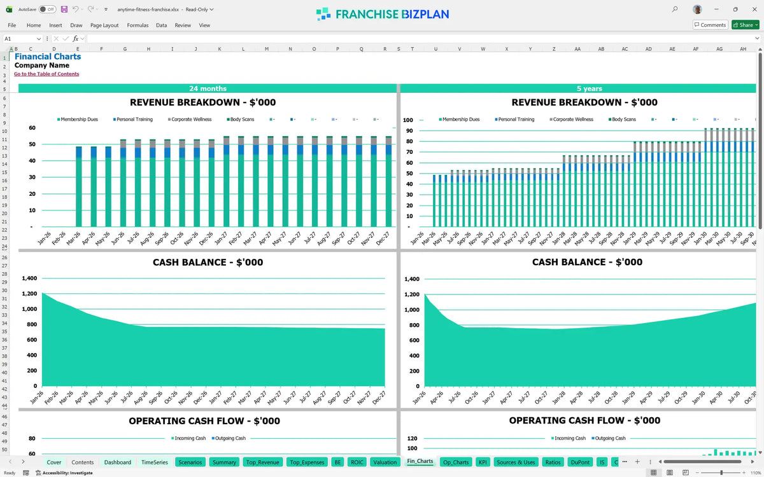Click Accessibility: Investigate in the status bar
The image size is (764, 477).
(x=64, y=473)
